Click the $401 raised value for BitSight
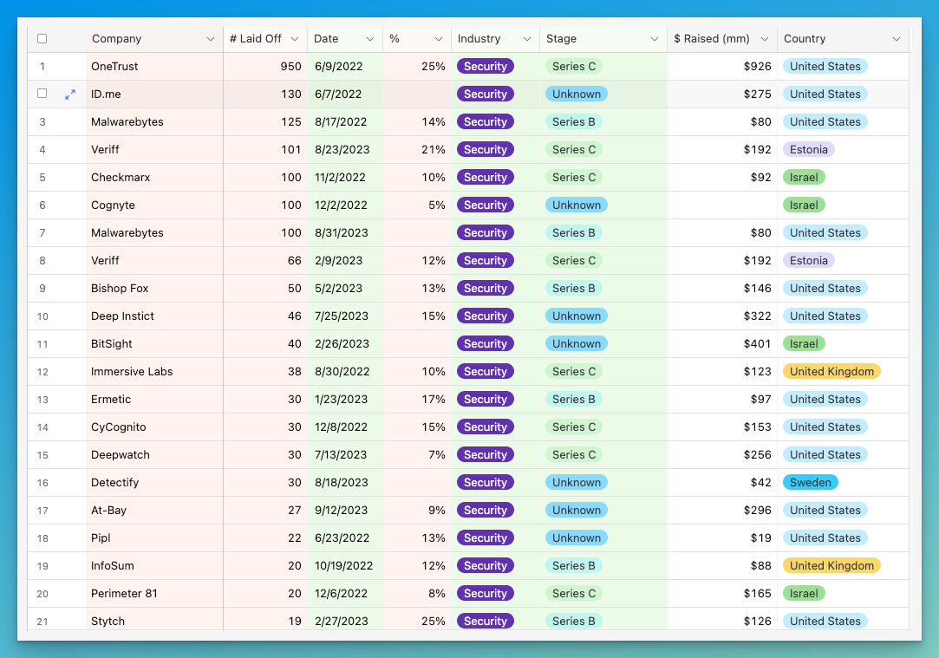939x658 pixels. (757, 343)
